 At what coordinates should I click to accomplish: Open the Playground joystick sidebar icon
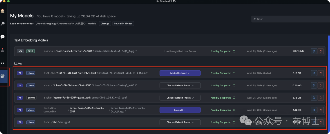click(x=2, y=50)
